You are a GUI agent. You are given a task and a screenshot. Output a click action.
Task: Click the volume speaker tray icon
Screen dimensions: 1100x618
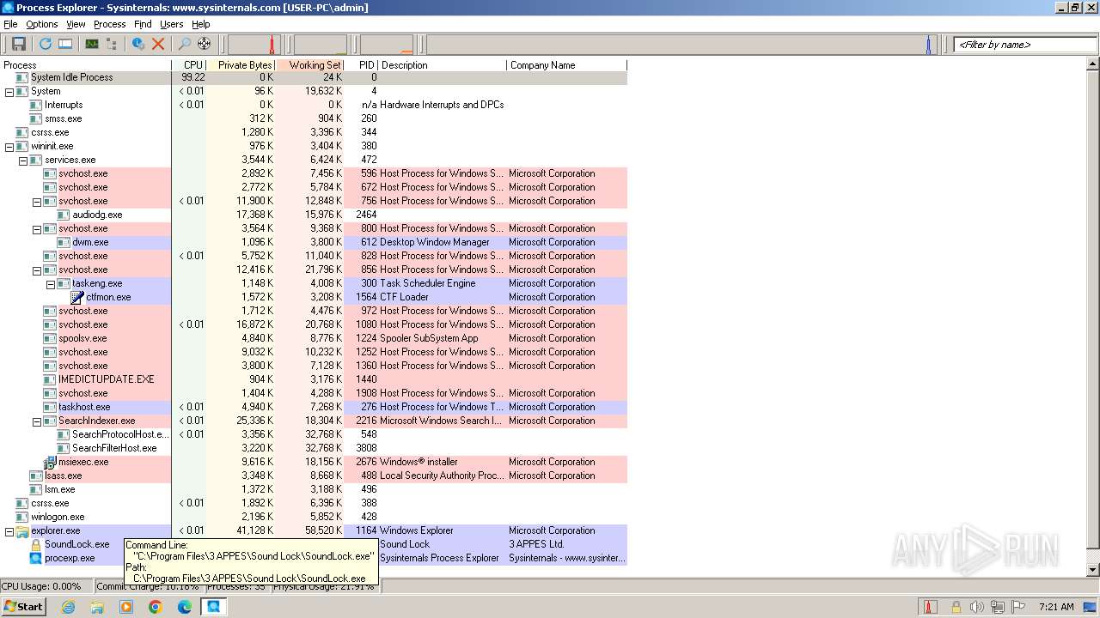pyautogui.click(x=976, y=607)
